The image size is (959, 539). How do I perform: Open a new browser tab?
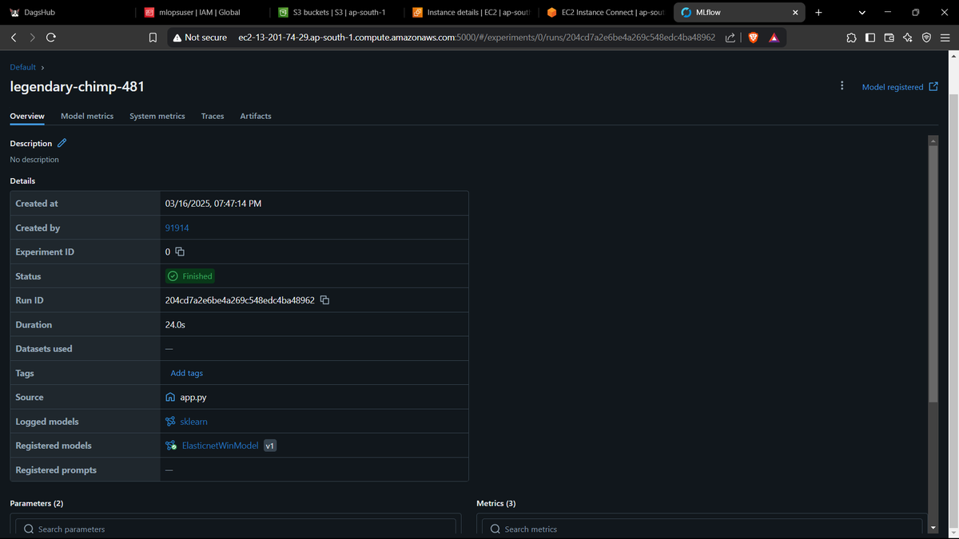(x=818, y=13)
